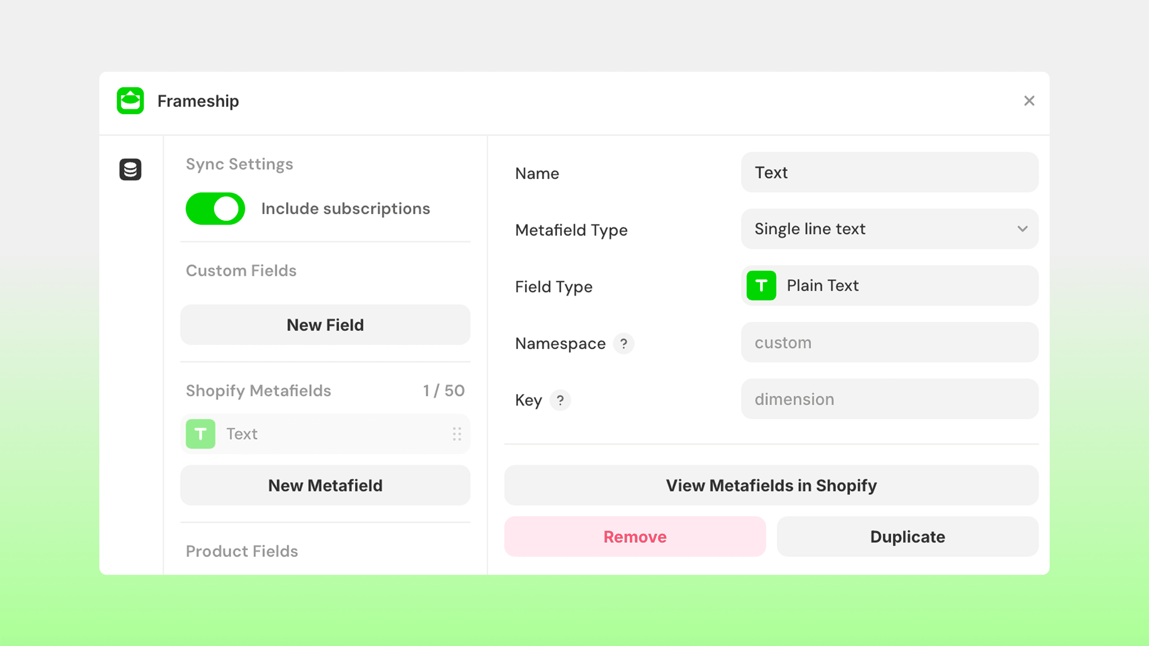Click the Frameship logo icon
1149x646 pixels.
coord(130,101)
